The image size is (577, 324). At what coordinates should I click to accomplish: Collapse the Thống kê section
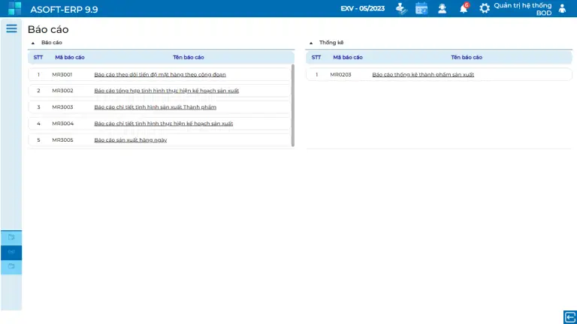tap(311, 43)
